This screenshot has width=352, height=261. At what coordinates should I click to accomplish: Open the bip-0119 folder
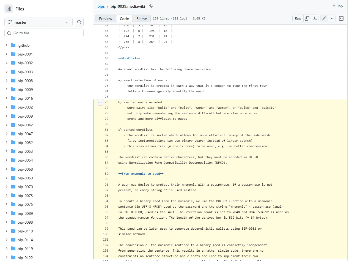pos(25,249)
